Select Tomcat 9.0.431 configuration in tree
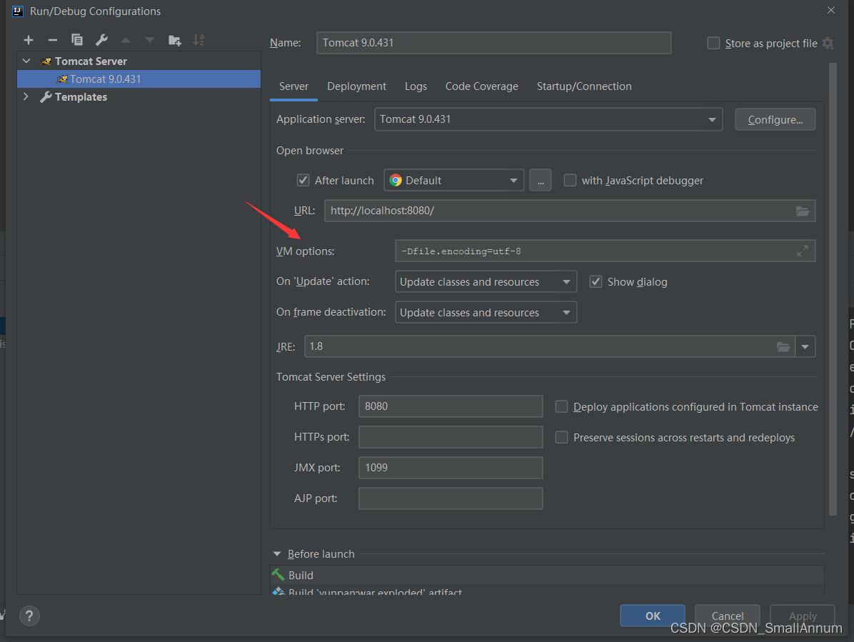 [x=139, y=79]
